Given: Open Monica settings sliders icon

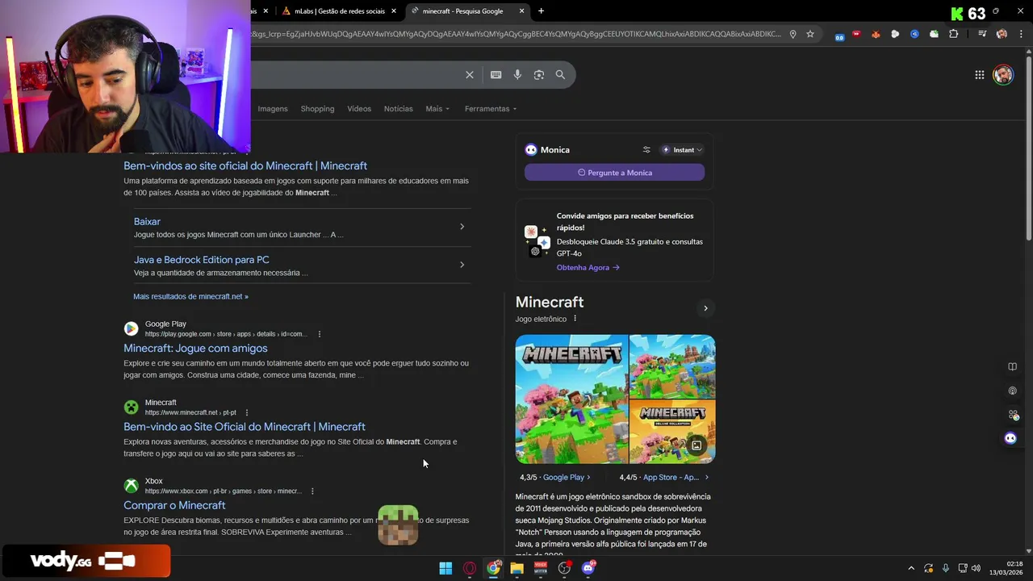Looking at the screenshot, I should 646,150.
